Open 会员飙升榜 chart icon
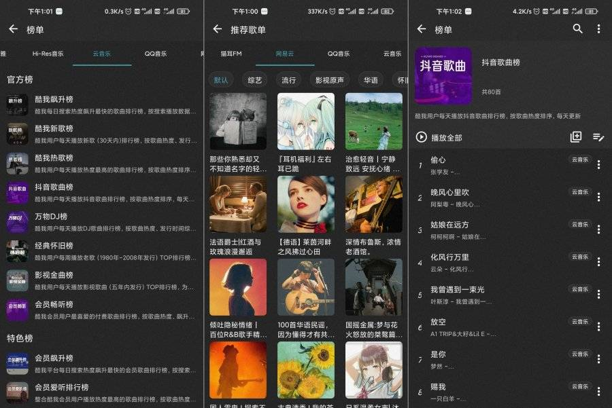612x408 pixels. pyautogui.click(x=17, y=364)
